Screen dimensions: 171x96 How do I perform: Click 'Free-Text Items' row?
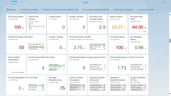coord(56,64)
